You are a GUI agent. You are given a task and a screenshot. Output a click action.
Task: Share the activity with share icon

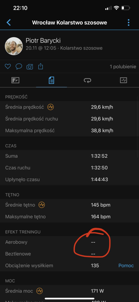click(41, 67)
